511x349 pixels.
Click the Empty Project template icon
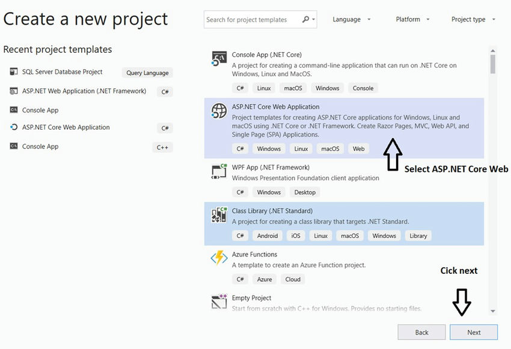click(x=219, y=302)
